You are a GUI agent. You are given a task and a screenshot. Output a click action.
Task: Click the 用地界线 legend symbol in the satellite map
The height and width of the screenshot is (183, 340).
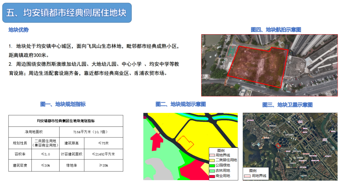pos(247,176)
